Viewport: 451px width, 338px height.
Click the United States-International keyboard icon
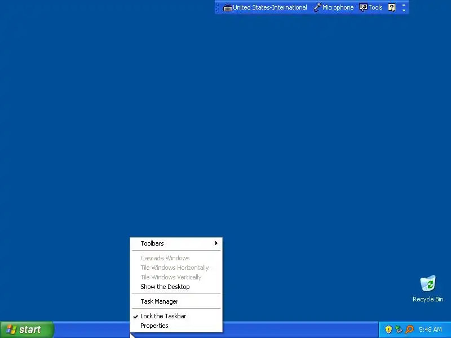(x=228, y=8)
